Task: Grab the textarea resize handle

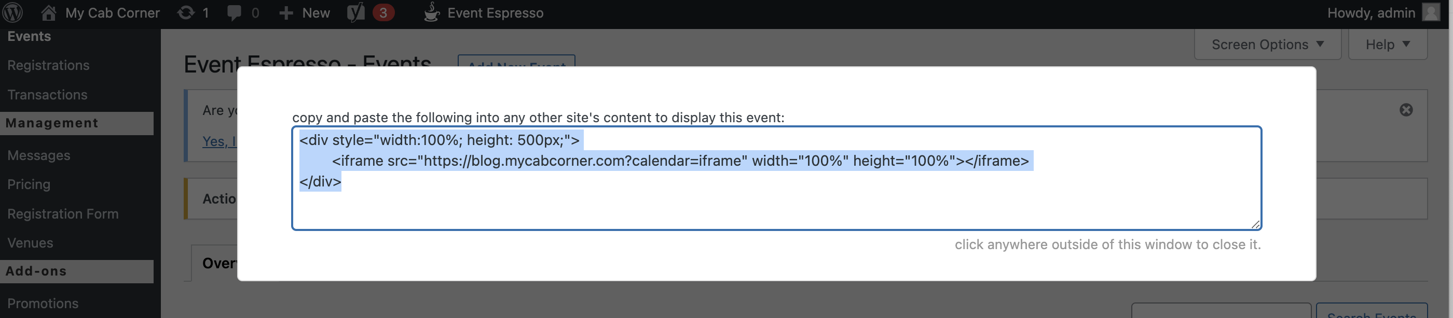Action: click(x=1255, y=224)
